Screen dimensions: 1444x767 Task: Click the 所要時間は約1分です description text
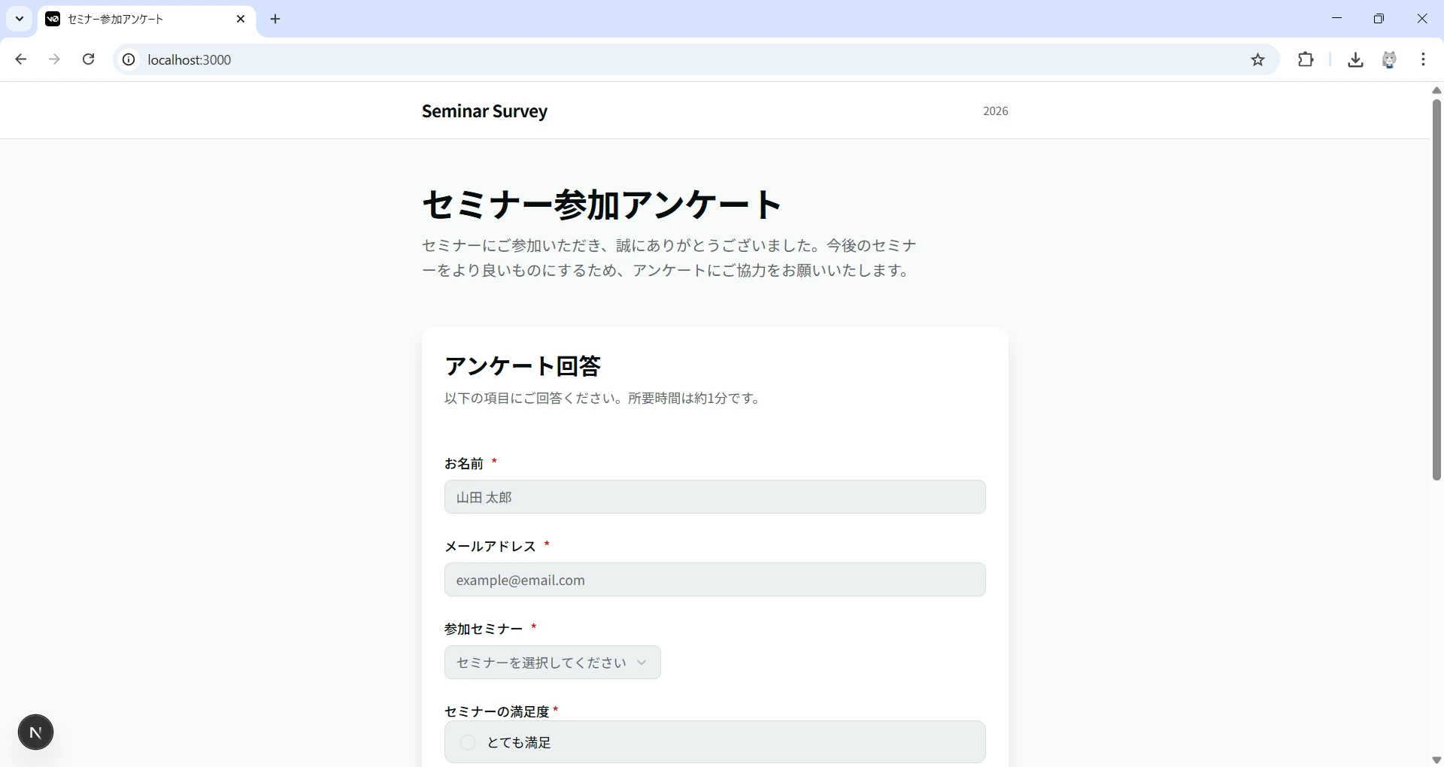pos(694,398)
